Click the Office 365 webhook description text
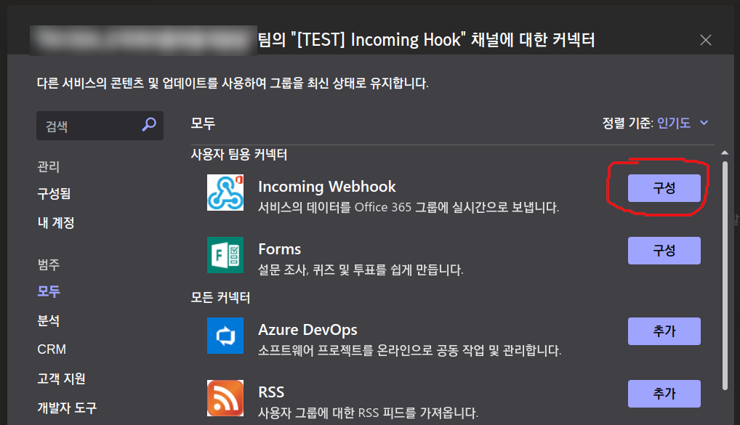The width and height of the screenshot is (740, 425). (x=409, y=207)
